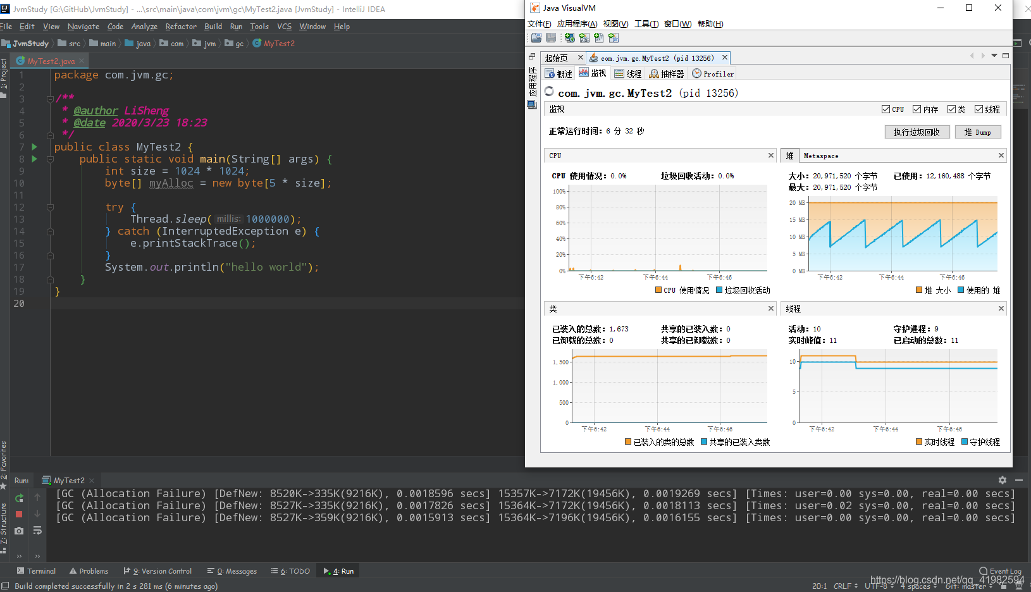Uncheck the CPU checkbox in 监视
Image resolution: width=1031 pixels, height=592 pixels.
[x=886, y=109]
